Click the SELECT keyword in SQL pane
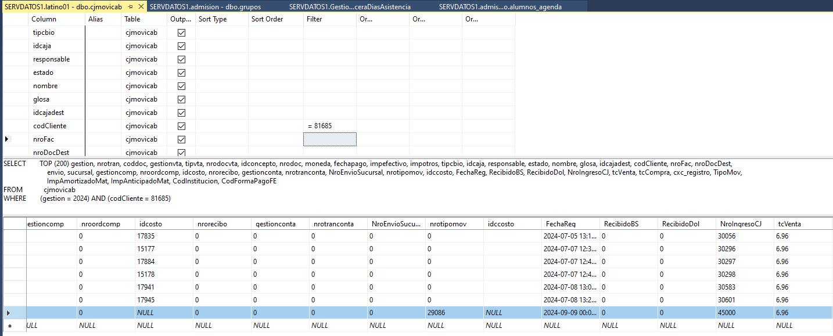 pyautogui.click(x=15, y=164)
